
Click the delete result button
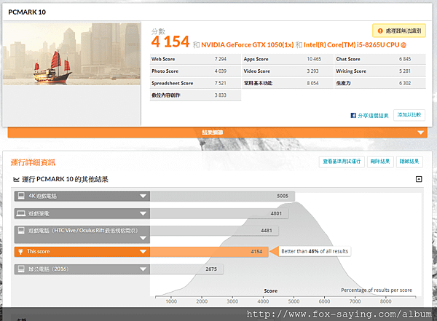point(380,162)
